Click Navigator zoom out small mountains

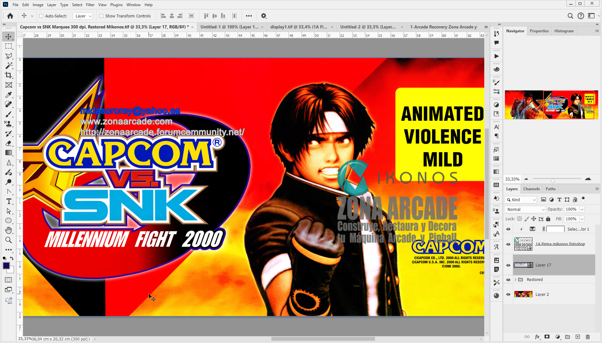click(x=526, y=179)
